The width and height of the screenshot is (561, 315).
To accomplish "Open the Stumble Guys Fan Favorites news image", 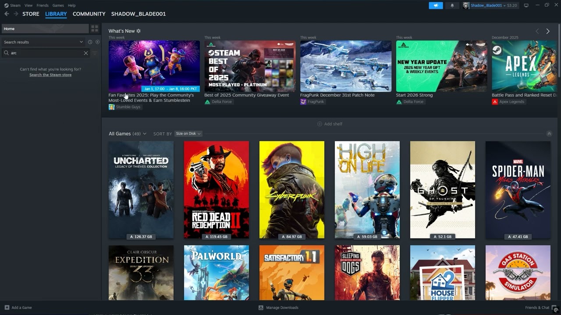I will coord(154,66).
